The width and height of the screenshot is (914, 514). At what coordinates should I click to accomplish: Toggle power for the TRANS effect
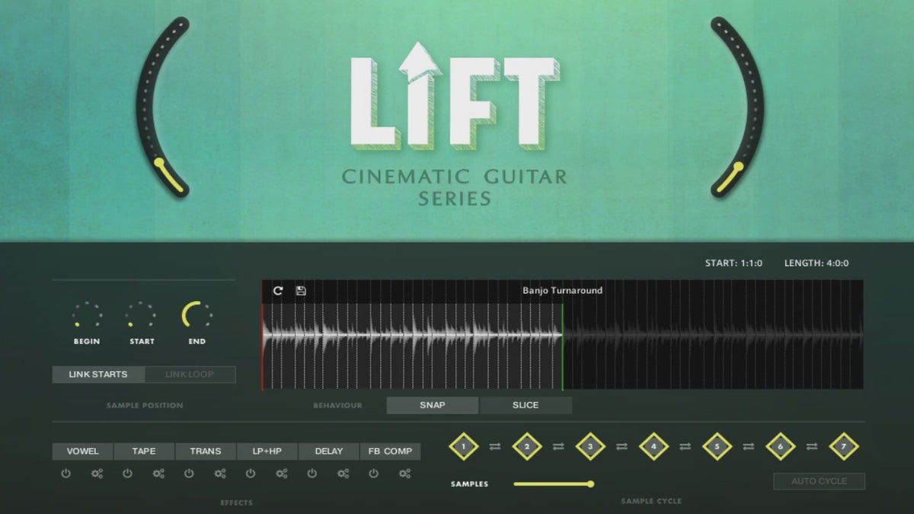(189, 474)
